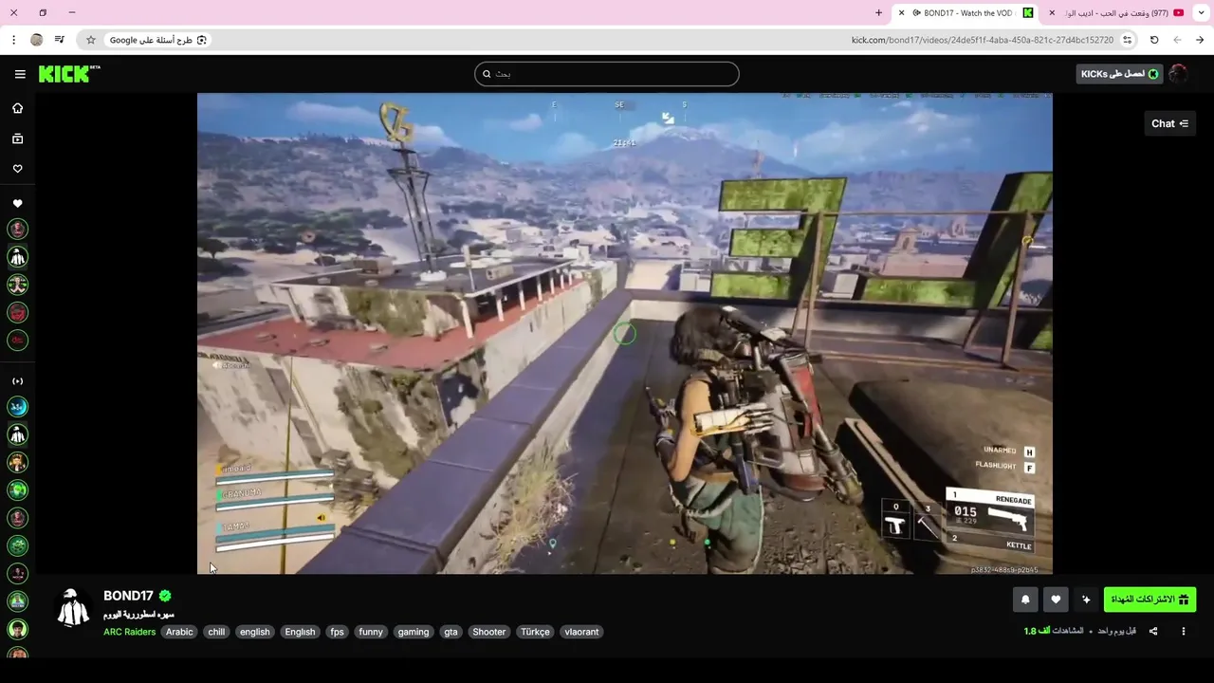This screenshot has height=683, width=1214.
Task: Follow BOND17 with the heart button
Action: point(1056,600)
